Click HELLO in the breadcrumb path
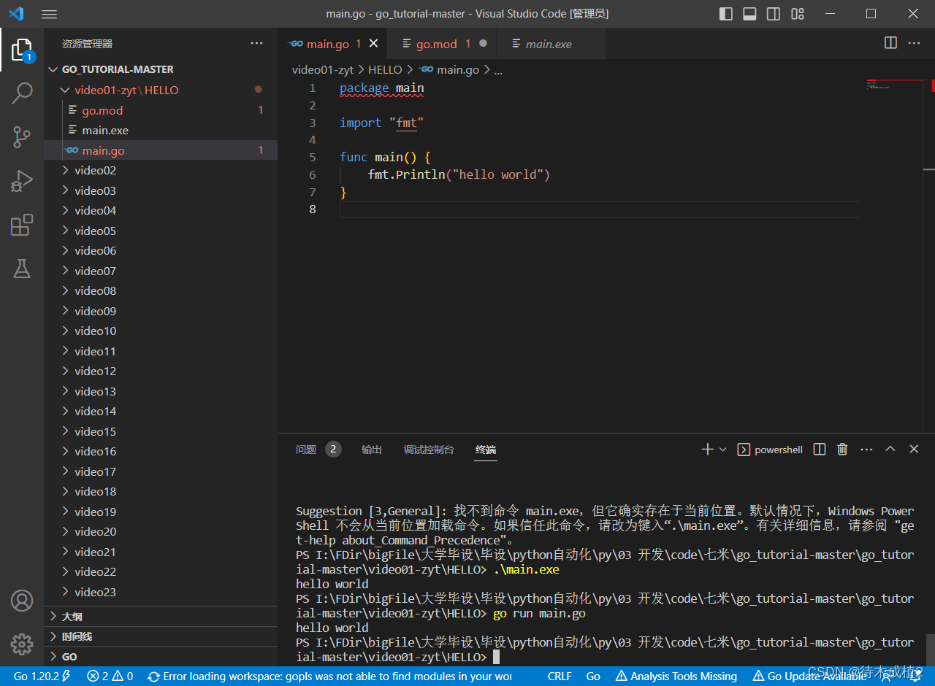 (385, 70)
